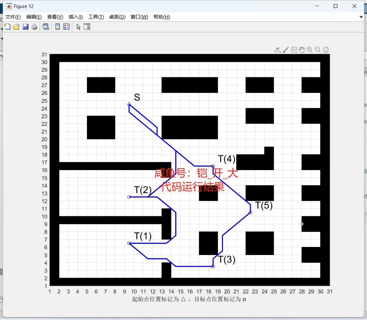Click the Open File folder icon

16,27
